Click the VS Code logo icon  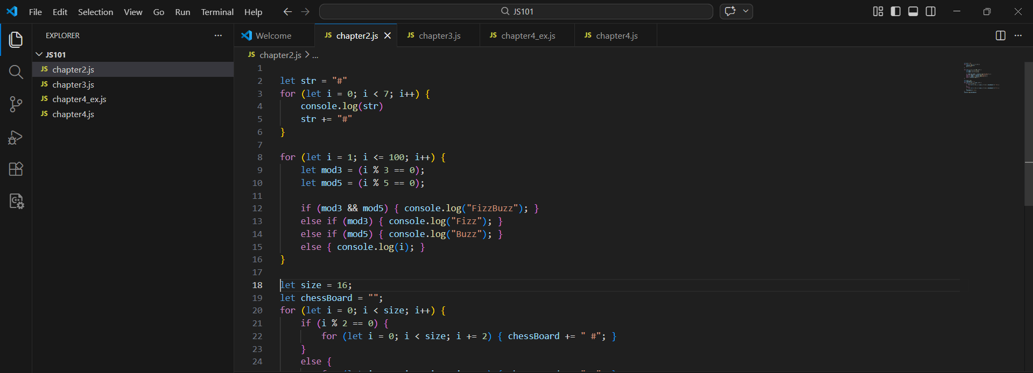pyautogui.click(x=12, y=11)
